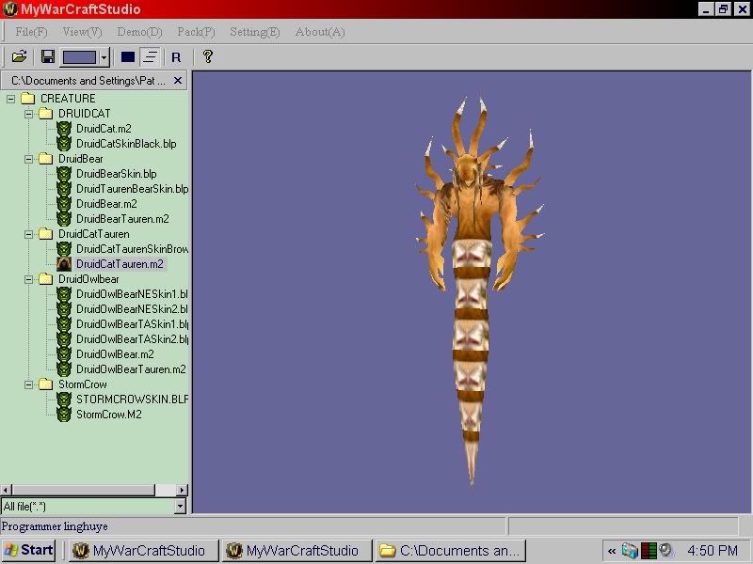Click the icon beside StormCrow.M2
The height and width of the screenshot is (564, 753).
[x=64, y=415]
